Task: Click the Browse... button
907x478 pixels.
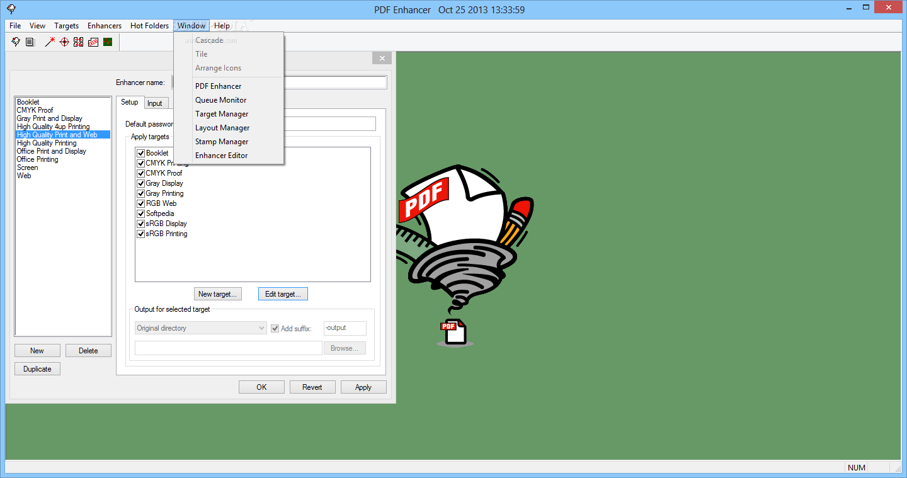Action: (345, 348)
